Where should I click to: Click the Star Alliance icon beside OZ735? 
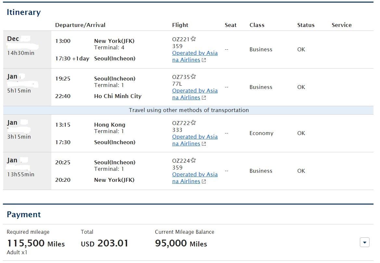pos(193,77)
